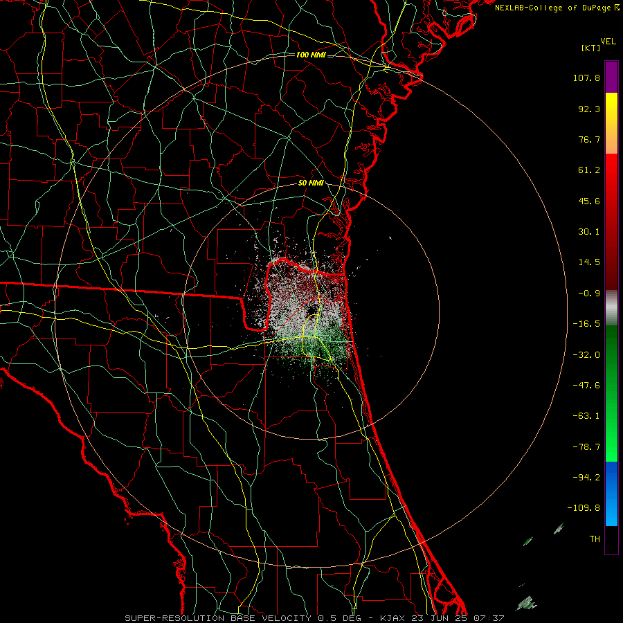This screenshot has width=623, height=623.
Task: Click the 07:37 timestamp in the caption
Action: (489, 618)
